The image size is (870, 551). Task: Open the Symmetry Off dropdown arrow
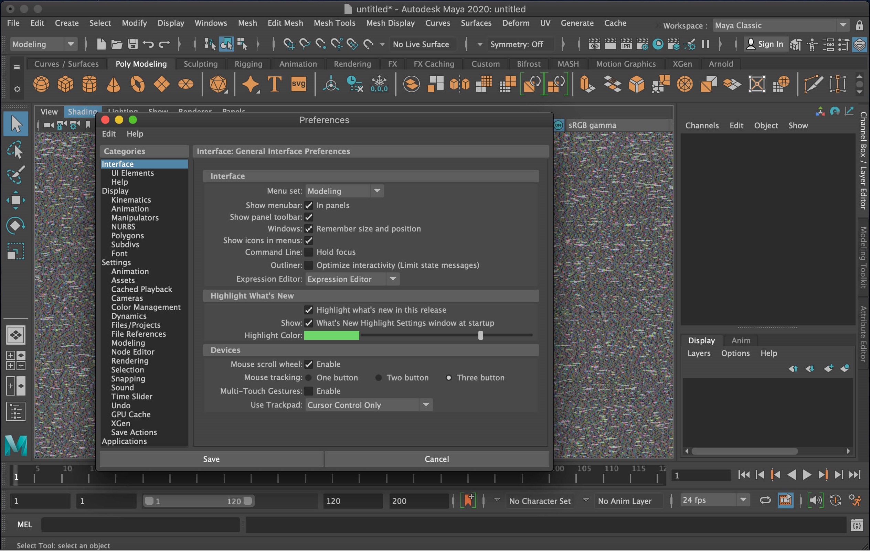click(480, 44)
